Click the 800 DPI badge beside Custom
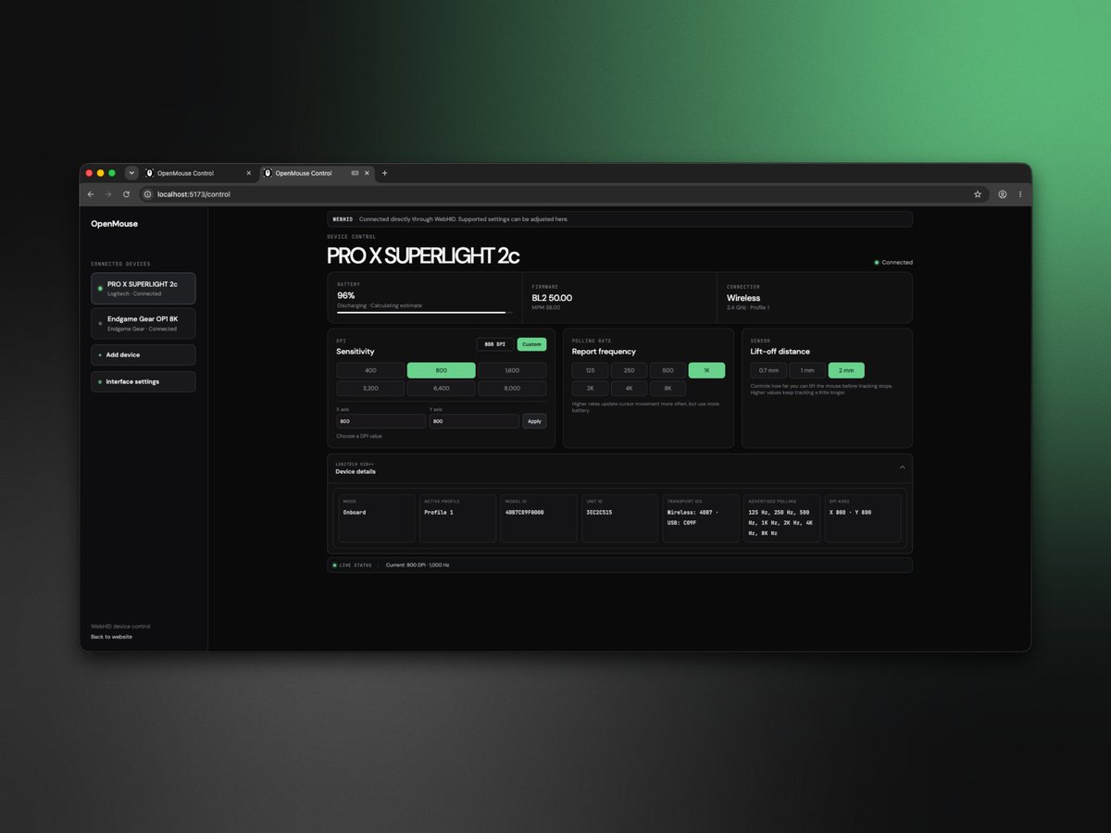Image resolution: width=1111 pixels, height=833 pixels. click(495, 344)
